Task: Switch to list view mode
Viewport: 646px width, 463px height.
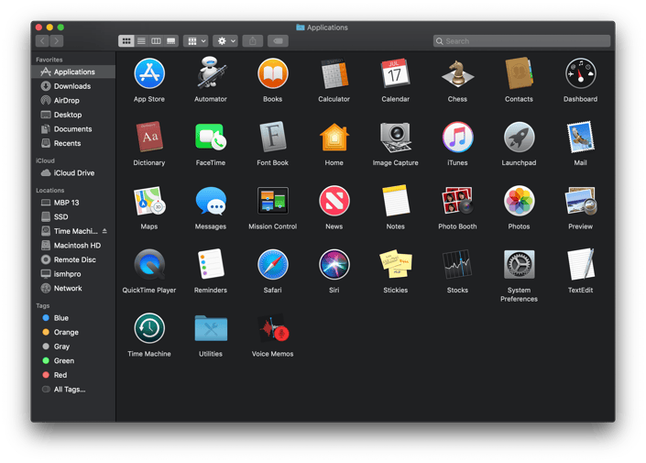Action: click(x=141, y=41)
